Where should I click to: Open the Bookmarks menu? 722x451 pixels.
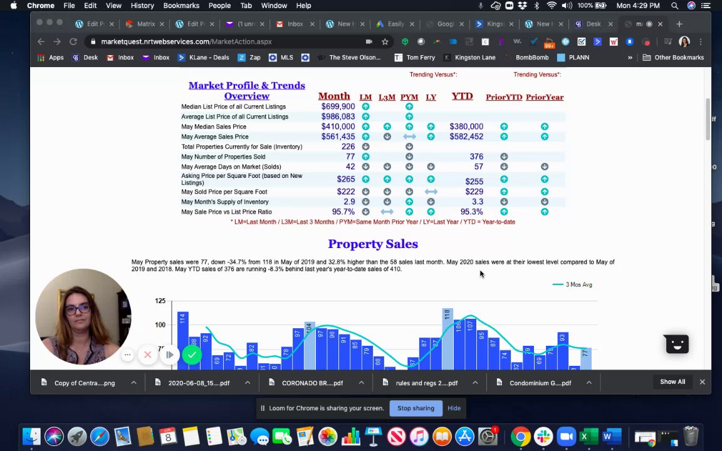click(x=181, y=6)
